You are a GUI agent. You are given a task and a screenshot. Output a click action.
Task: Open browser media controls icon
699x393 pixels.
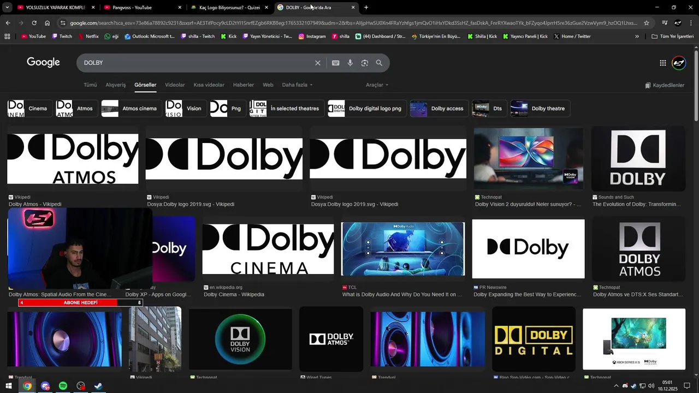(x=665, y=23)
